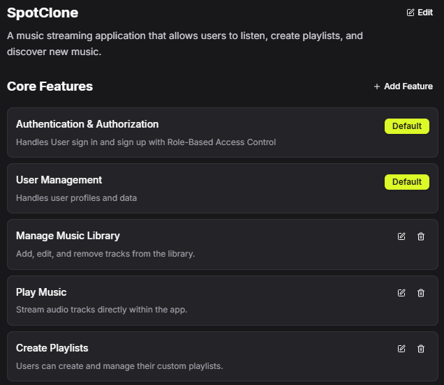Click the Core Features section heading

click(50, 86)
